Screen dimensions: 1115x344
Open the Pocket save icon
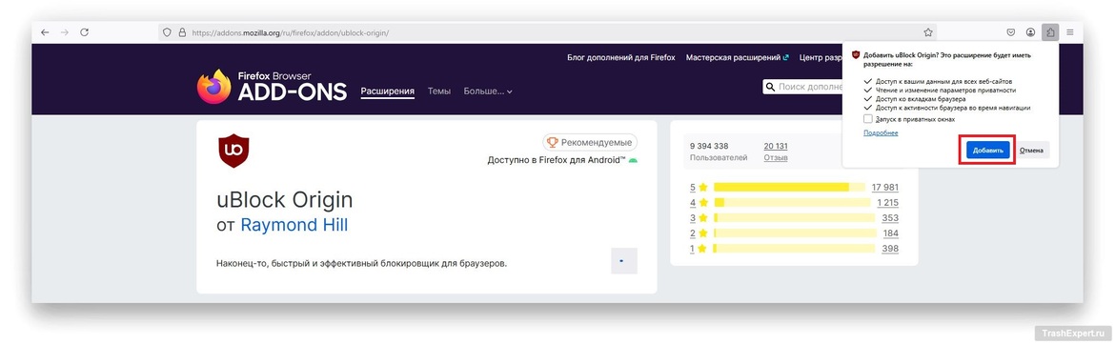[1010, 32]
